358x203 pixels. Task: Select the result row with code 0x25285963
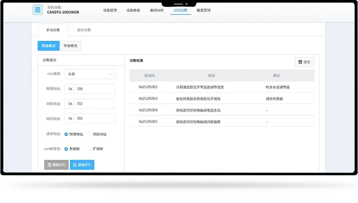221,98
